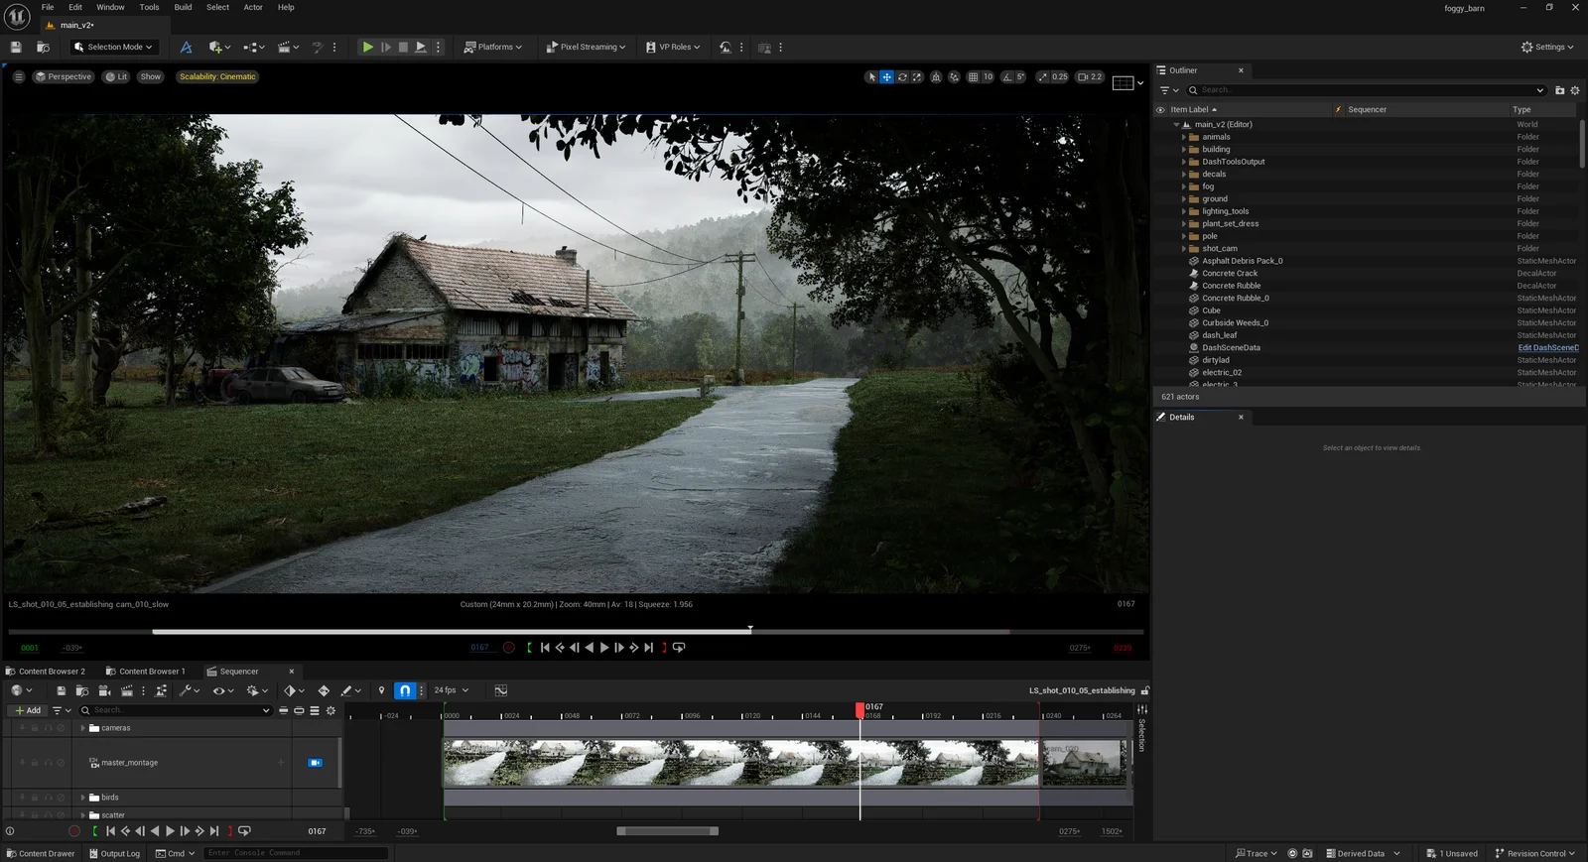The width and height of the screenshot is (1588, 862).
Task: Save the current level with the disk icon
Action: (x=16, y=47)
